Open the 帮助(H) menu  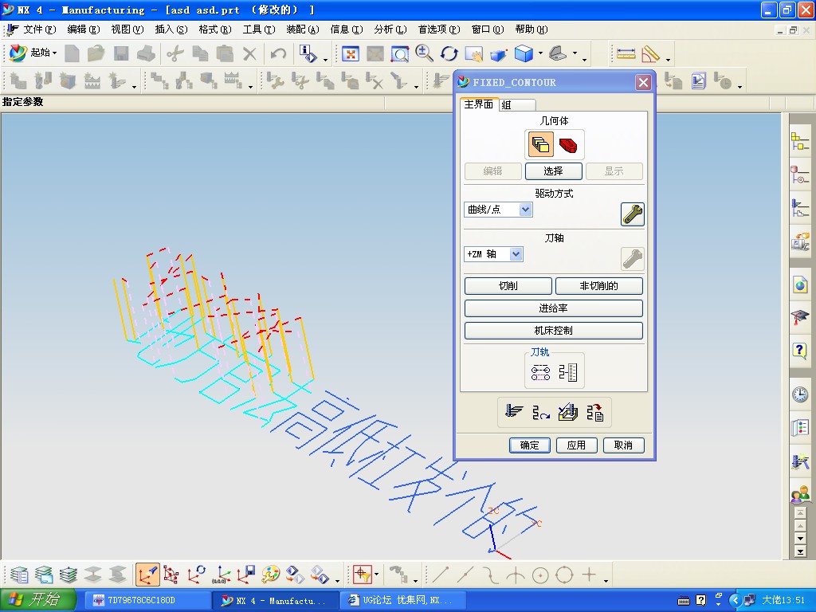point(532,29)
